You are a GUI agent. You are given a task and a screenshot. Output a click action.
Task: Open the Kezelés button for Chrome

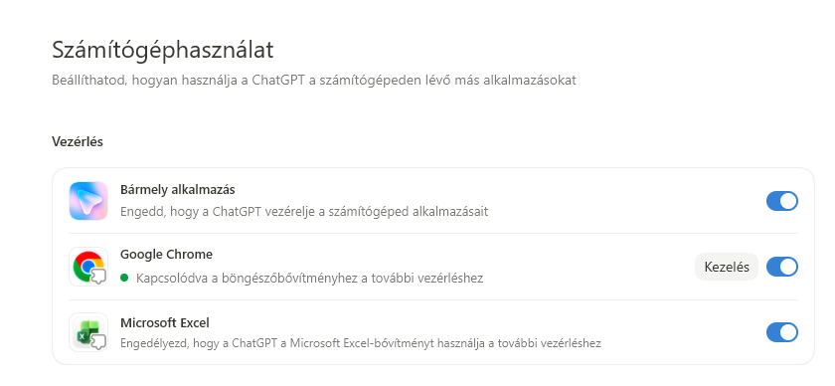pyautogui.click(x=727, y=267)
